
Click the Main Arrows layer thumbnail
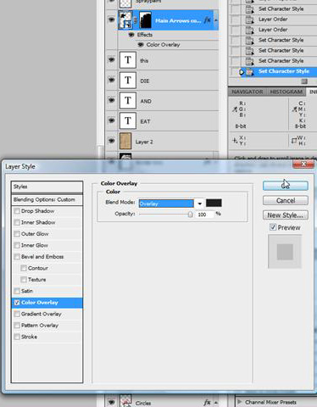click(x=125, y=20)
